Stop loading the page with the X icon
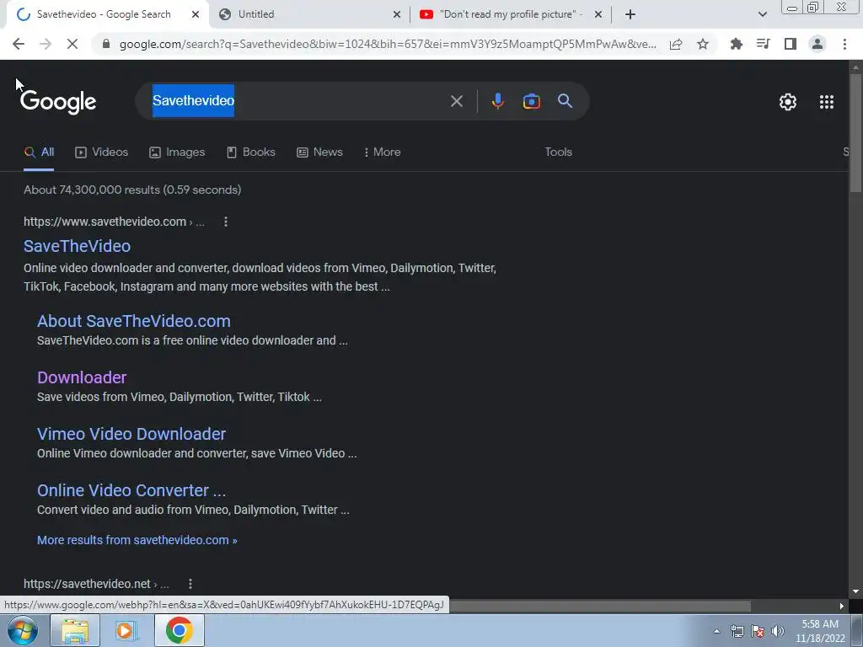The height and width of the screenshot is (647, 863). pos(72,44)
